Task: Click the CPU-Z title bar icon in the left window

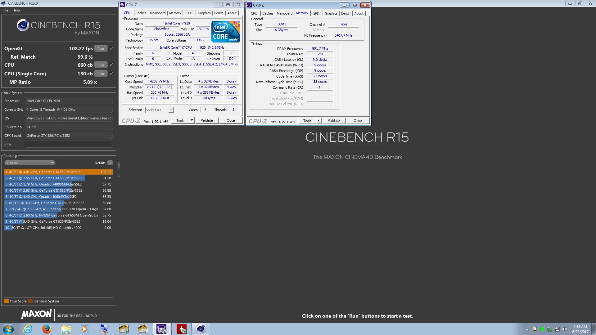Action: tap(122, 5)
